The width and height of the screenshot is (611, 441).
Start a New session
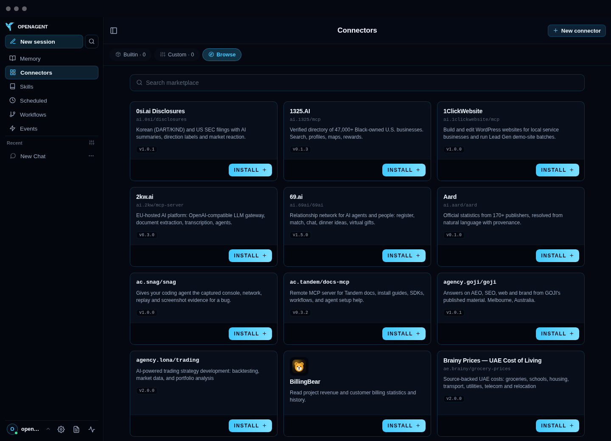[44, 42]
